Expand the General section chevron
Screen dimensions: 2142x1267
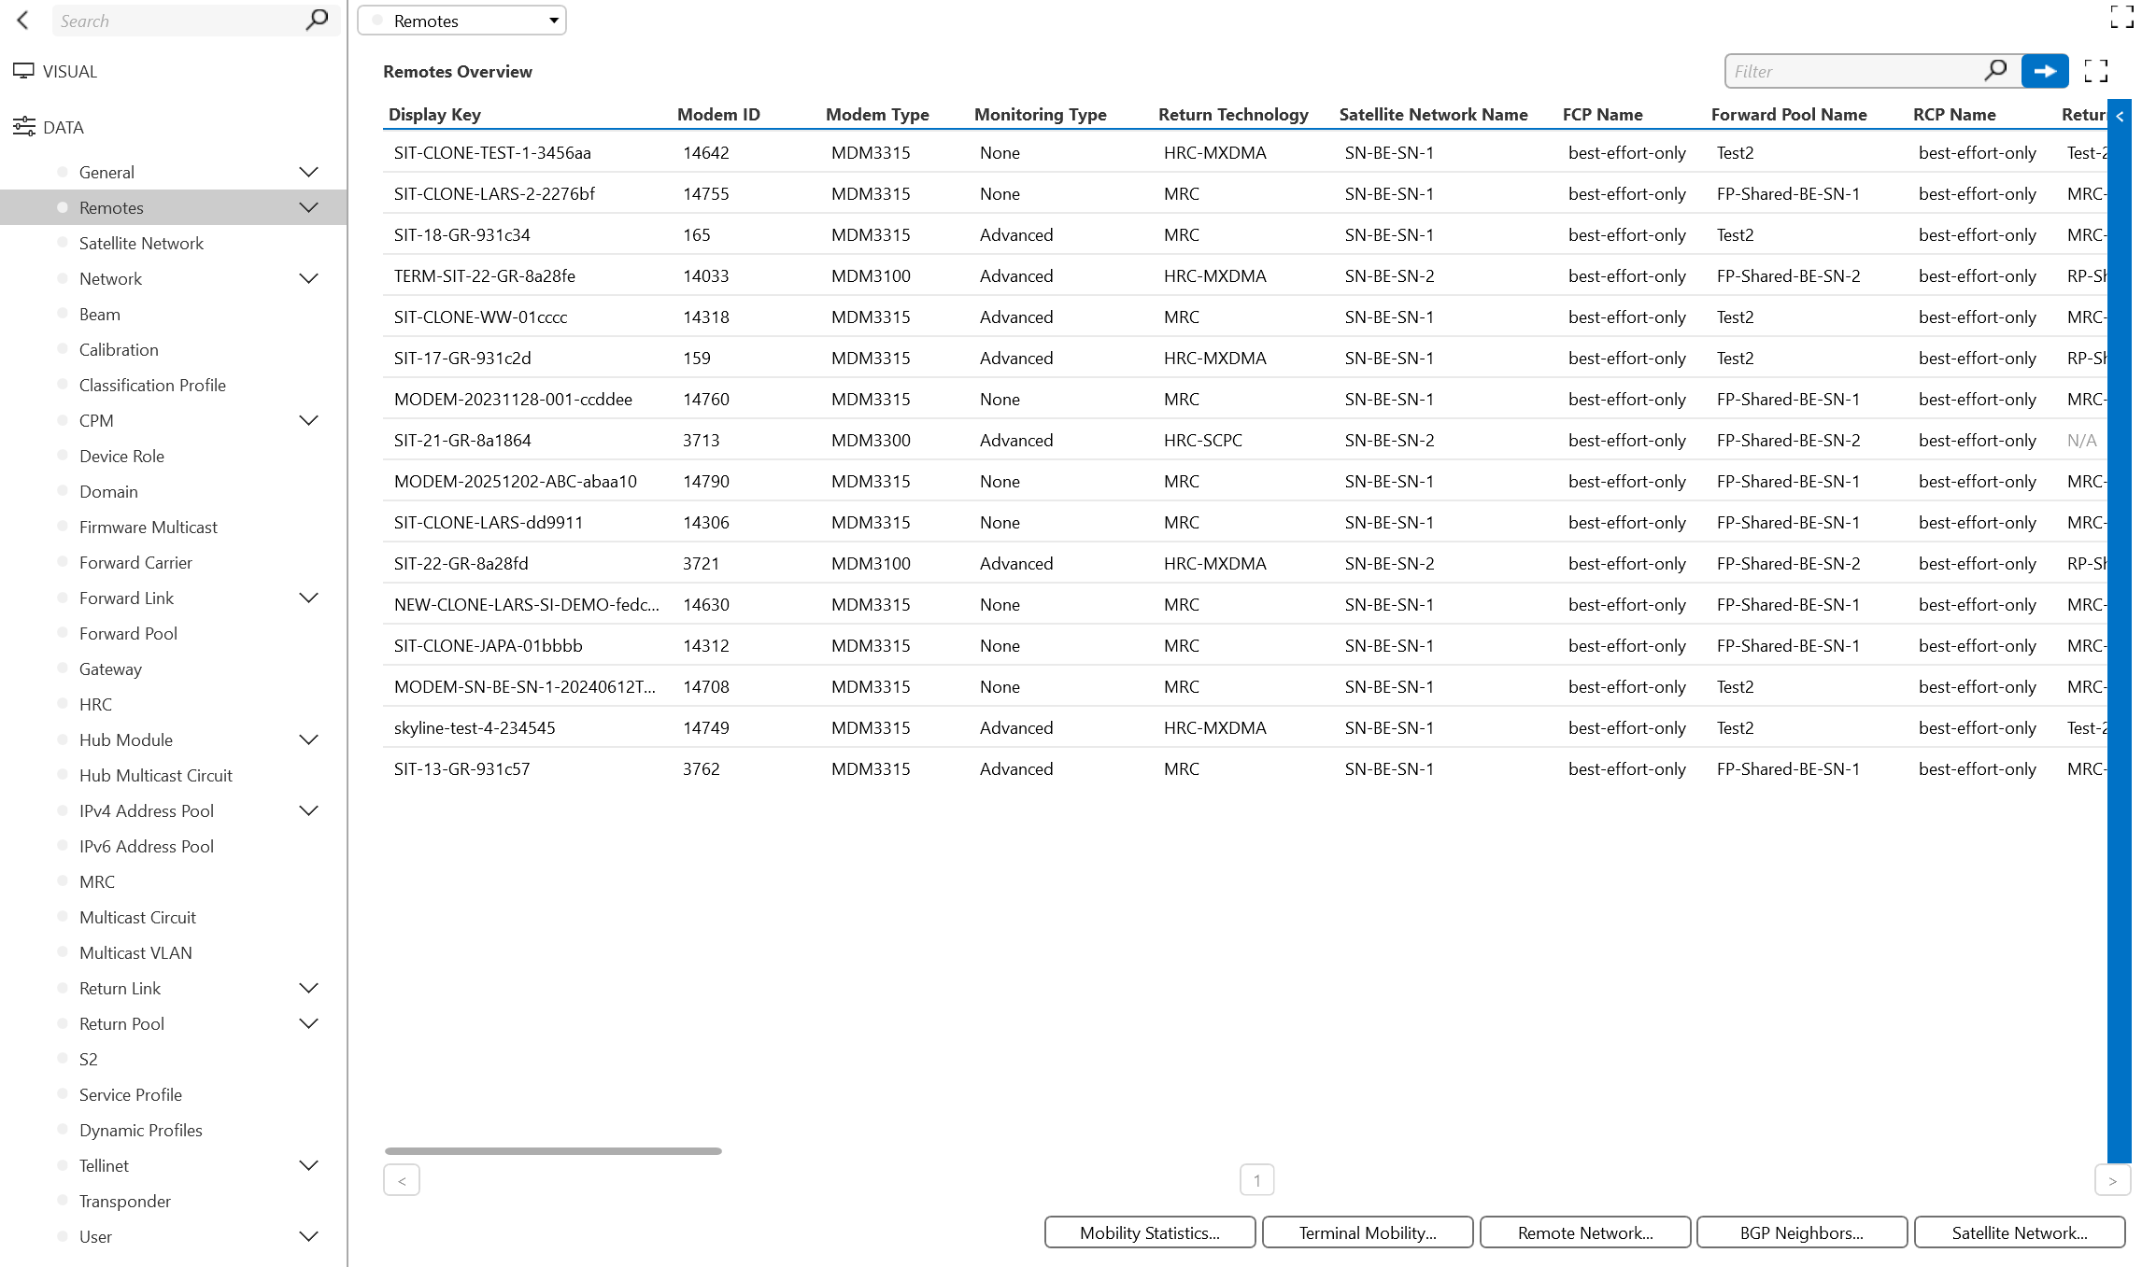pyautogui.click(x=308, y=172)
